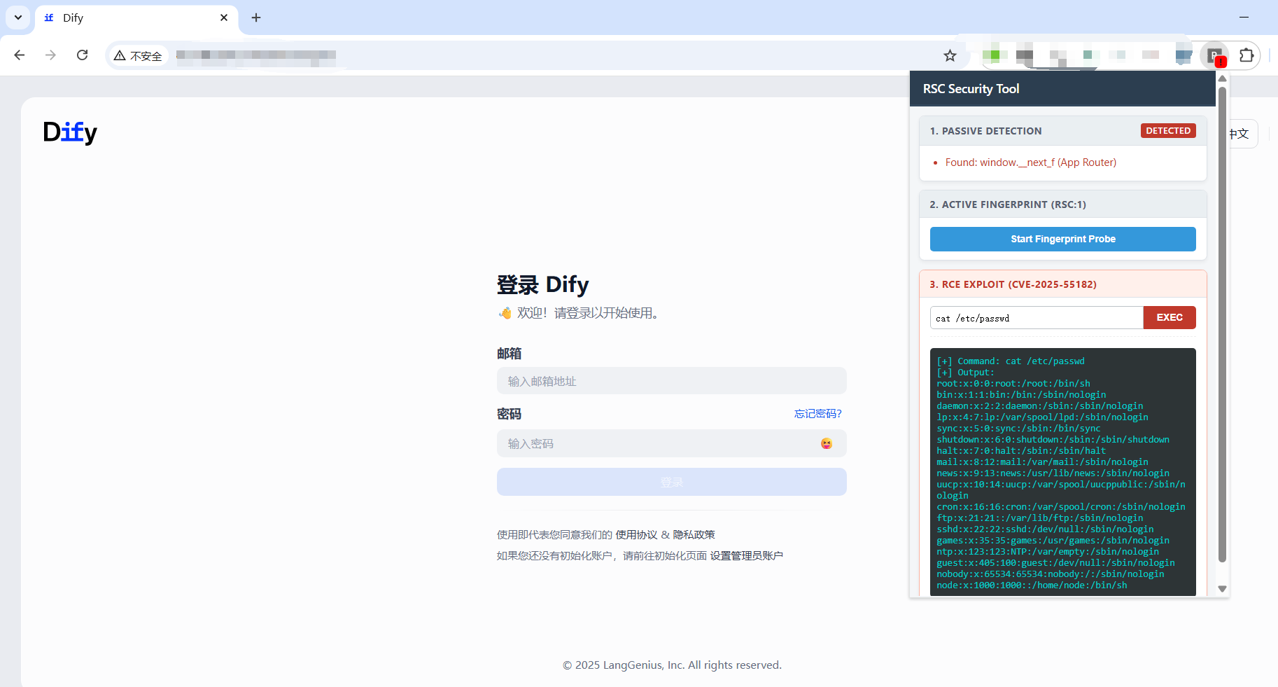Click the popup vertical scrollbar thumb
The width and height of the screenshot is (1278, 687).
pyautogui.click(x=1222, y=324)
